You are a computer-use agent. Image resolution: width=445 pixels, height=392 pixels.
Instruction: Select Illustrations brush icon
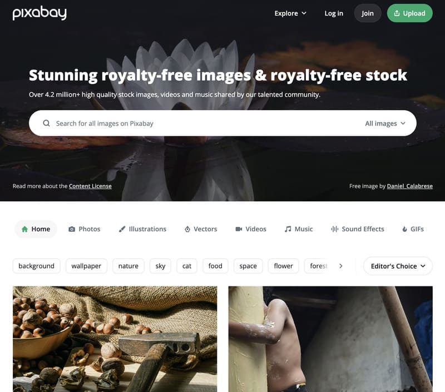(x=122, y=229)
